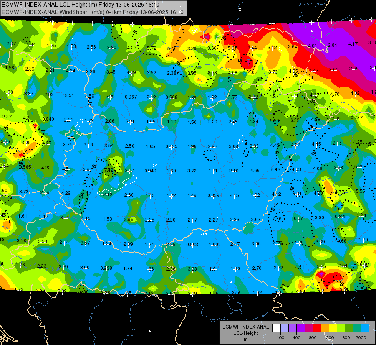
Task: Click the wind shear value 0.568
Action: tap(171, 97)
